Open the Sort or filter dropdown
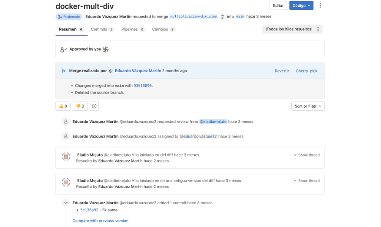 (x=308, y=106)
